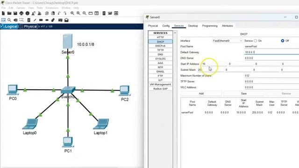Switch to Physical workspace view

click(28, 27)
